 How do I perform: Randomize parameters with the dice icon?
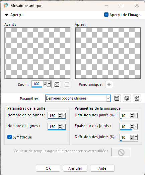[x=127, y=98]
